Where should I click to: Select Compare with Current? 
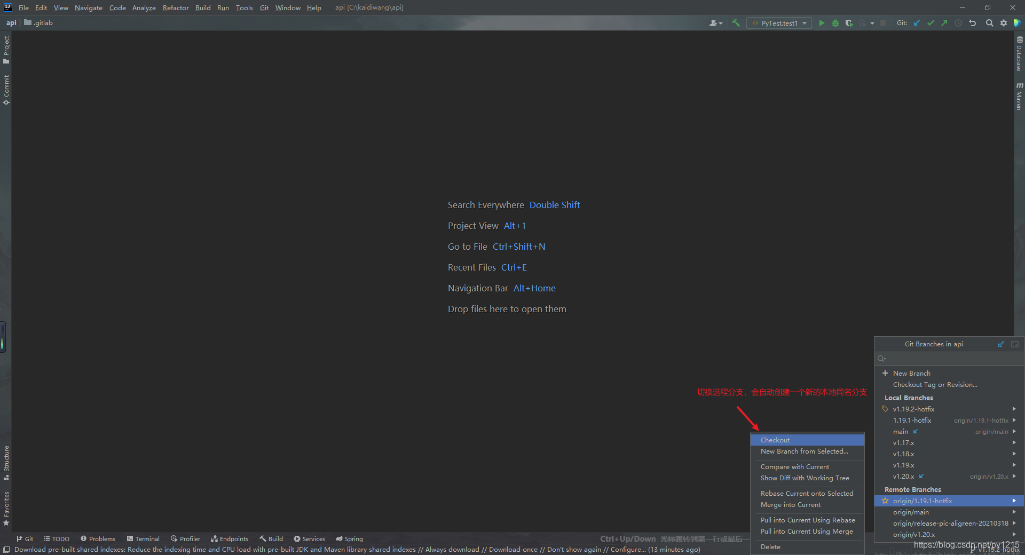coord(807,466)
